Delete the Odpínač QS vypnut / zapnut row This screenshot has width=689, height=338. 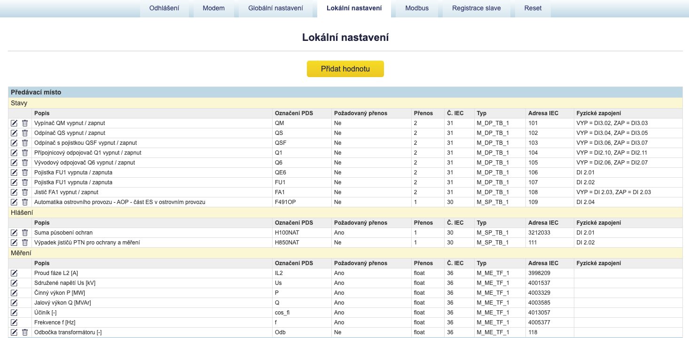[x=25, y=133]
